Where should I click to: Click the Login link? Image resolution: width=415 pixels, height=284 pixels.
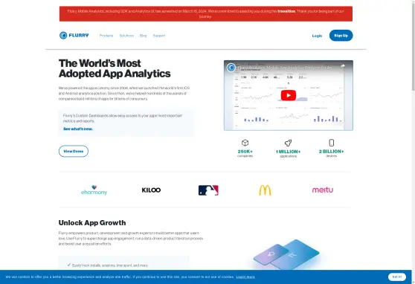(x=317, y=36)
